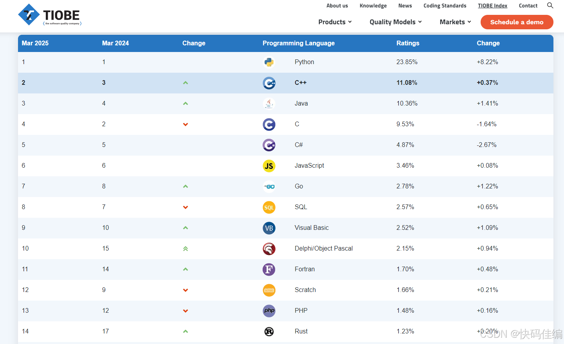
Task: Open the About us page
Action: (x=337, y=5)
